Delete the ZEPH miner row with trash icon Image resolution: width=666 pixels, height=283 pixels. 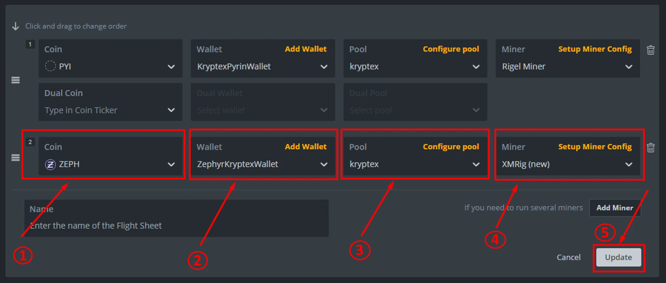pos(650,147)
